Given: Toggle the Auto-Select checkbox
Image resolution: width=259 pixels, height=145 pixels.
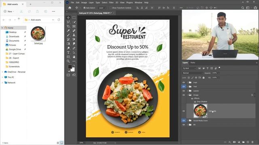Looking at the screenshot, I should [x=85, y=8].
